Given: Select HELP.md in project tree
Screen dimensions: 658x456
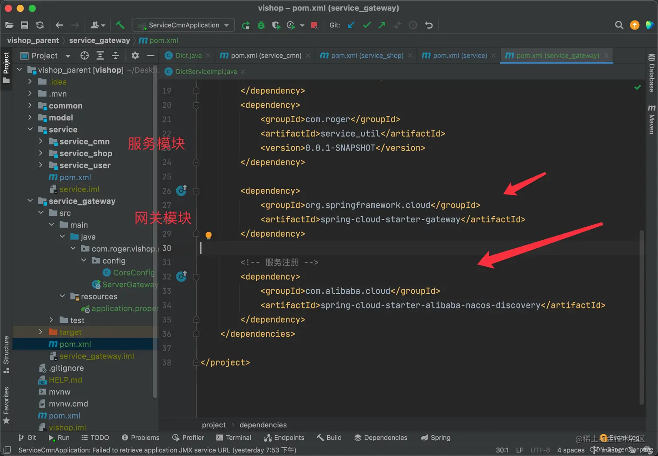Looking at the screenshot, I should coord(65,380).
